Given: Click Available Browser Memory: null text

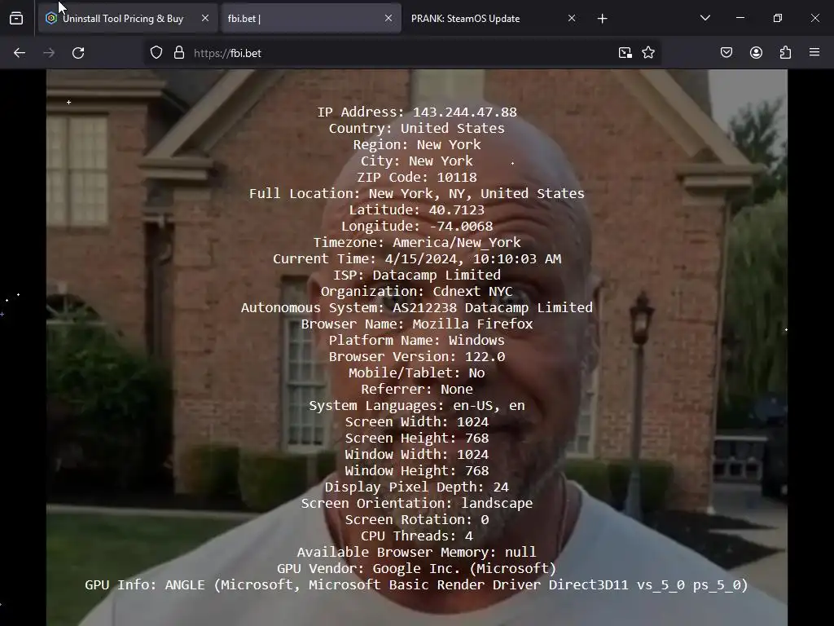Looking at the screenshot, I should coord(417,553).
